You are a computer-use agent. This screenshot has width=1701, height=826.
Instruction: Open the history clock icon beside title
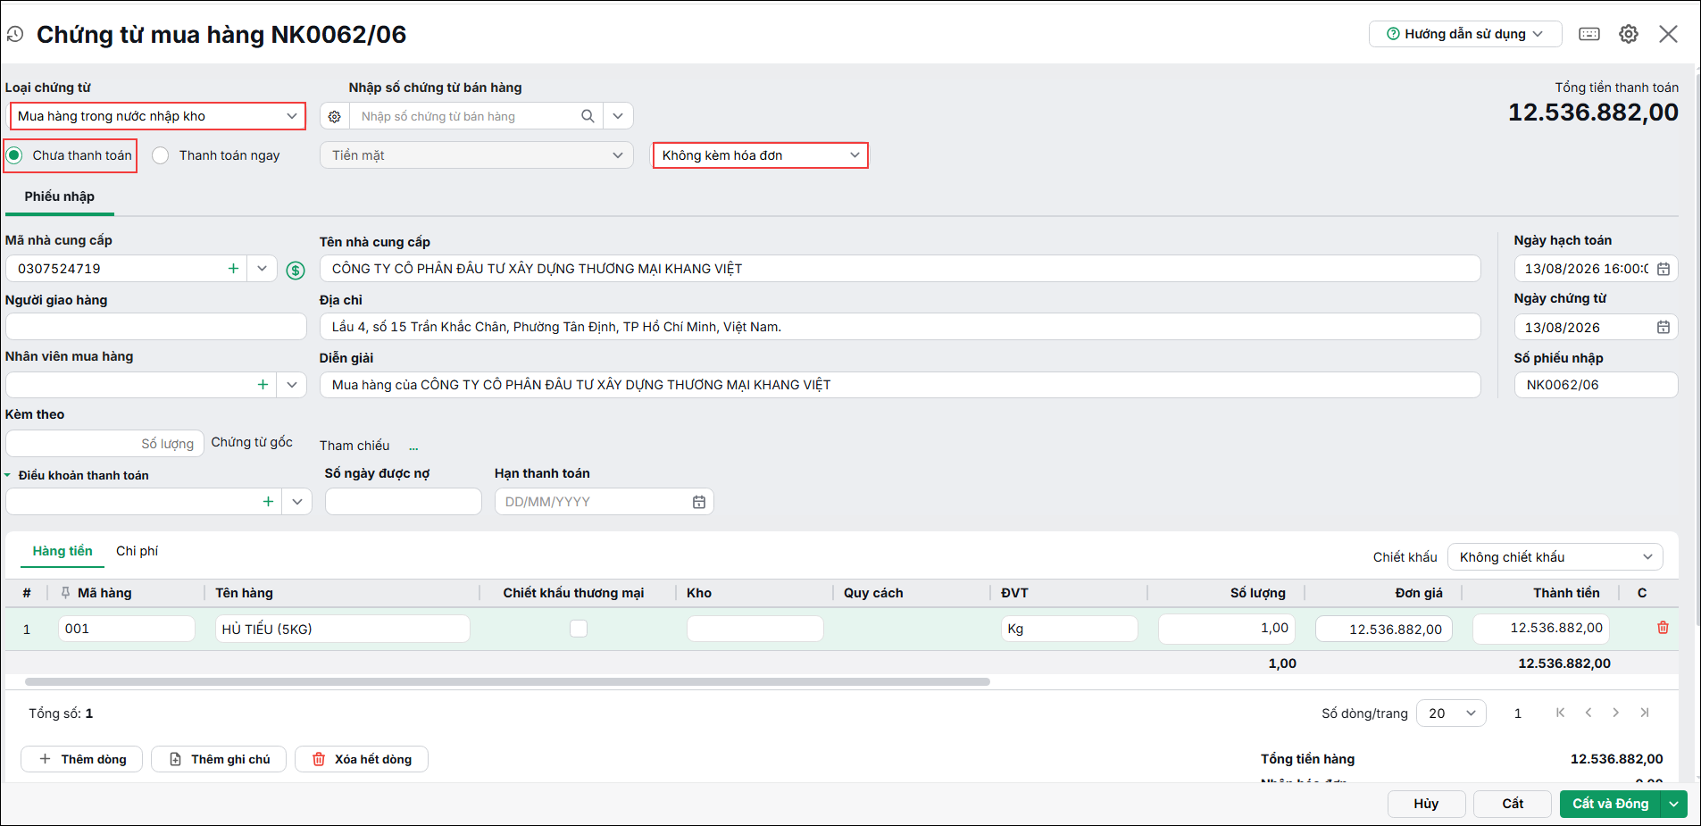[x=14, y=34]
